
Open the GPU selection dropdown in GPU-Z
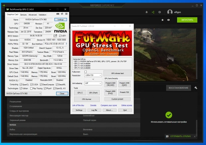click(x=24, y=94)
